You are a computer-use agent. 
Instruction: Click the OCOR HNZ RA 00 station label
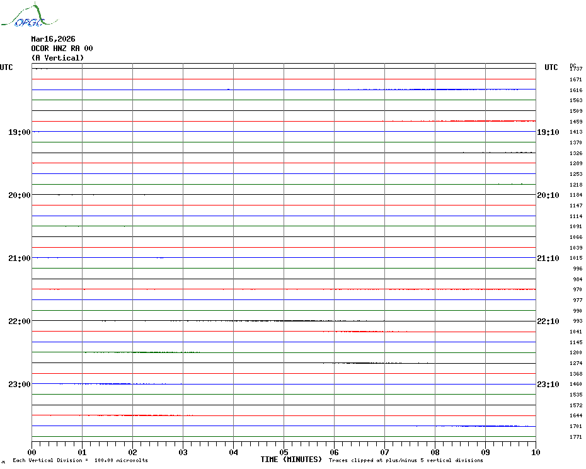62,49
